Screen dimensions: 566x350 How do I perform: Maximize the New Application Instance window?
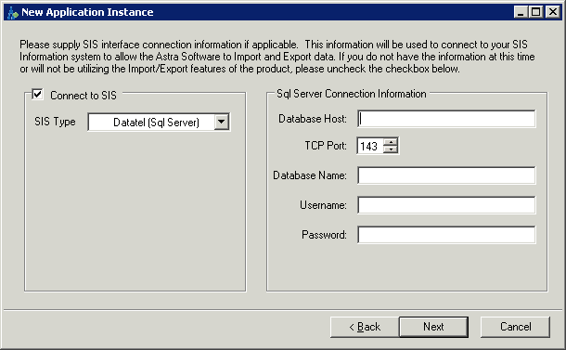point(536,12)
